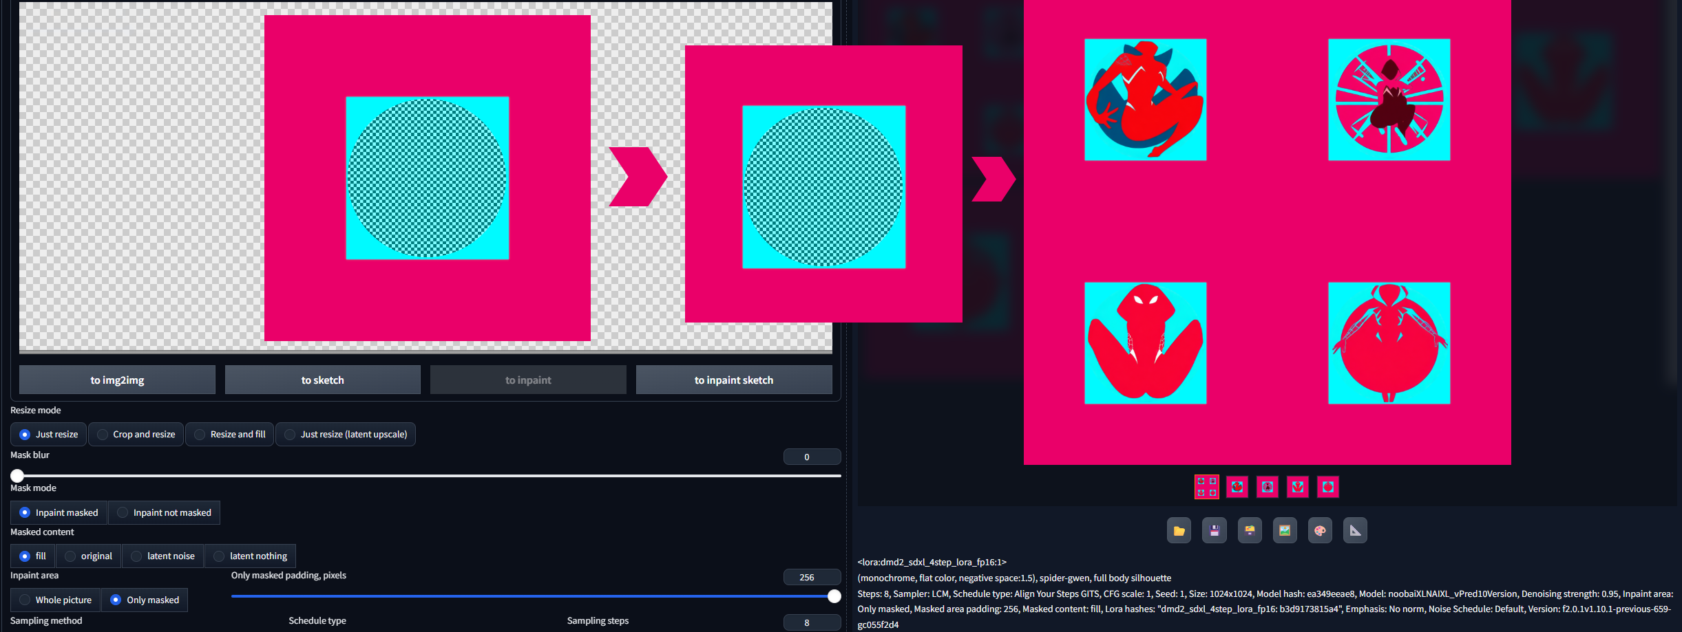Image resolution: width=1682 pixels, height=632 pixels.
Task: Choose 'latent noise' masked content
Action: pyautogui.click(x=162, y=556)
